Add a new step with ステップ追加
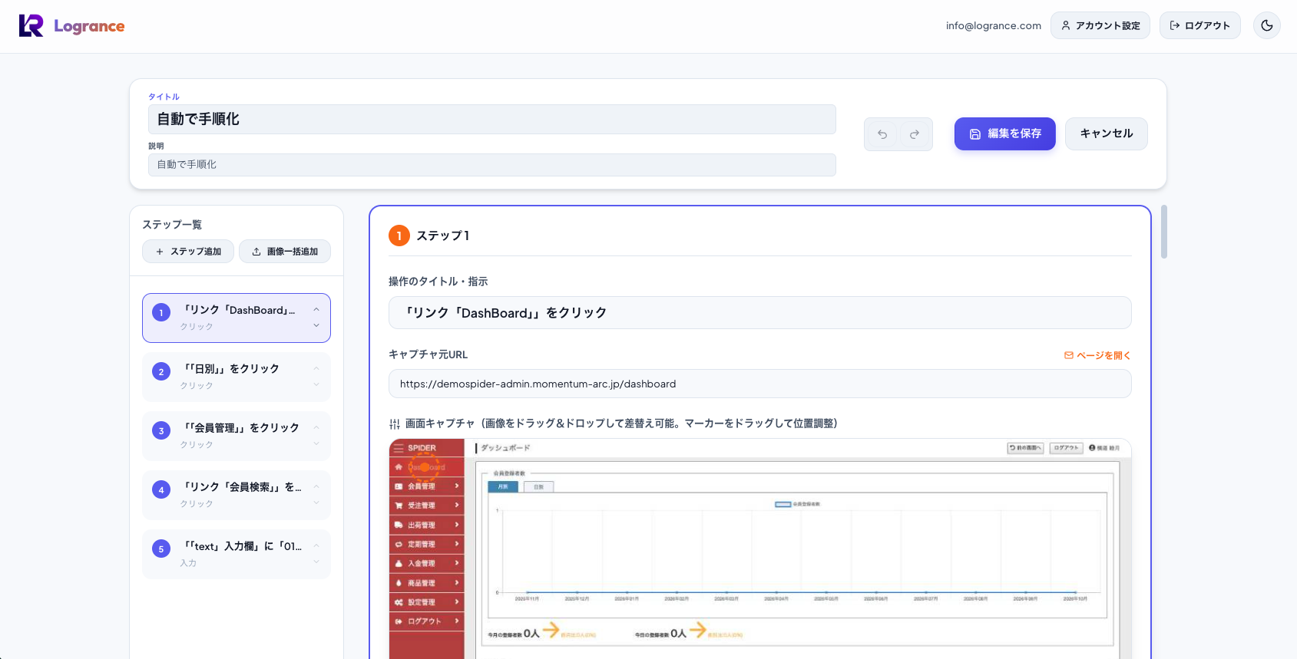Screen dimensions: 1297x659 tap(188, 252)
